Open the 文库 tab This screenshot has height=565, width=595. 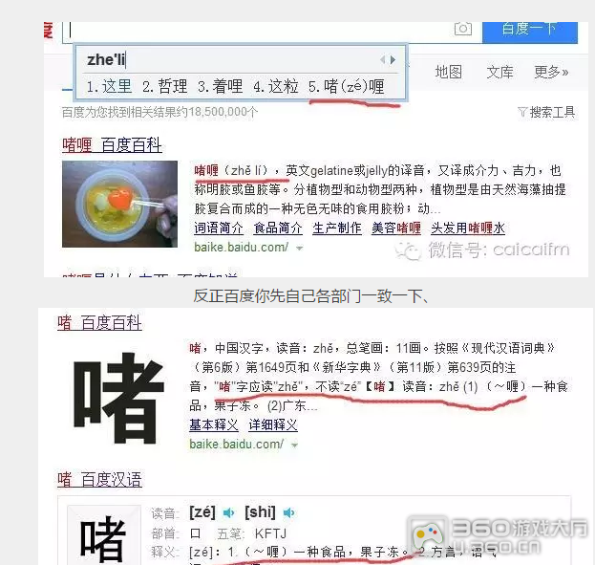click(499, 72)
